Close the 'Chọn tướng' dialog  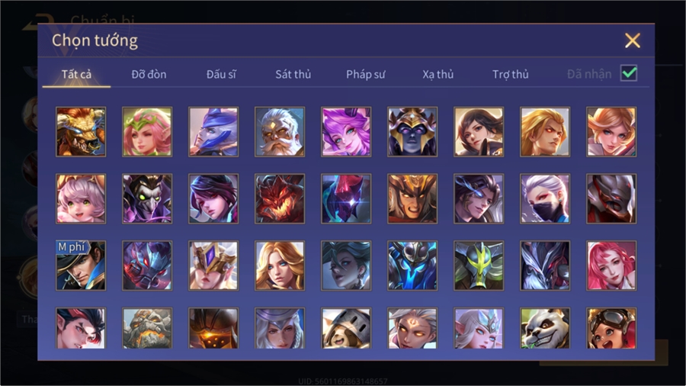click(632, 40)
